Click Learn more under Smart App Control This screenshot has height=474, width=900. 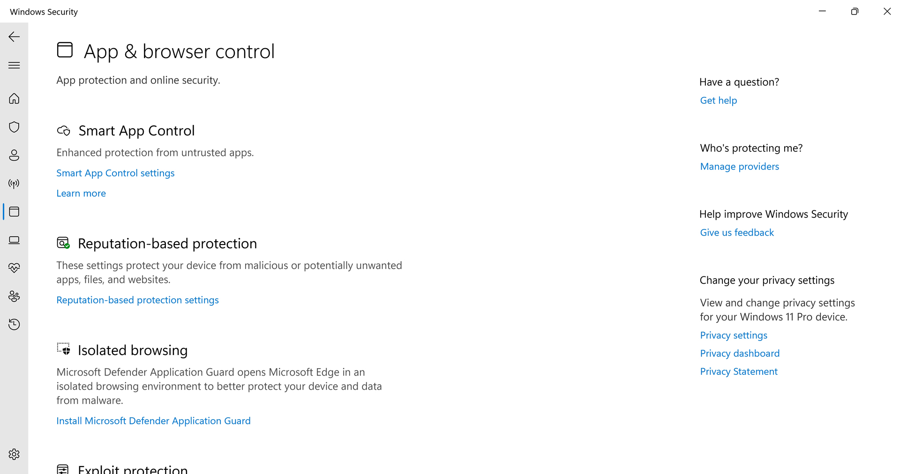tap(81, 193)
